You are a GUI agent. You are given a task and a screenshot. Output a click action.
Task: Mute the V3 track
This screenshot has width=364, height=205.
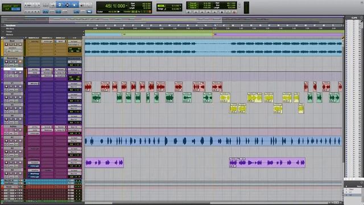(x=20, y=108)
